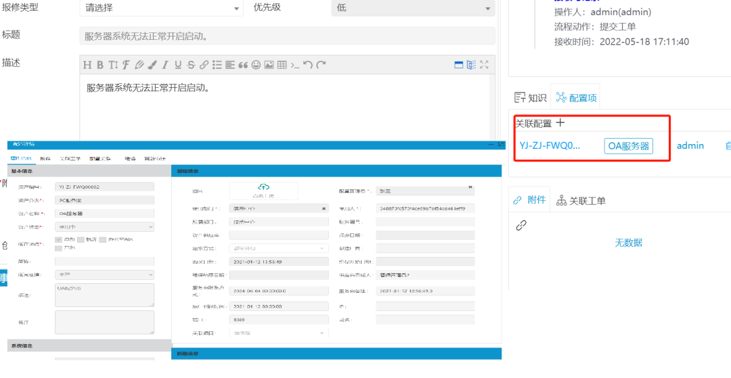The image size is (731, 378).
Task: Switch to the 知识 tab
Action: point(530,97)
